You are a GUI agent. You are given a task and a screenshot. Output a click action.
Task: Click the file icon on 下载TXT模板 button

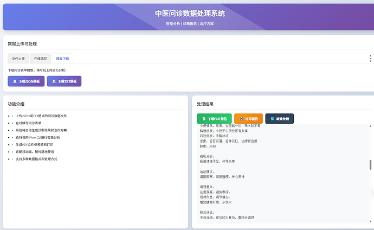click(x=54, y=81)
